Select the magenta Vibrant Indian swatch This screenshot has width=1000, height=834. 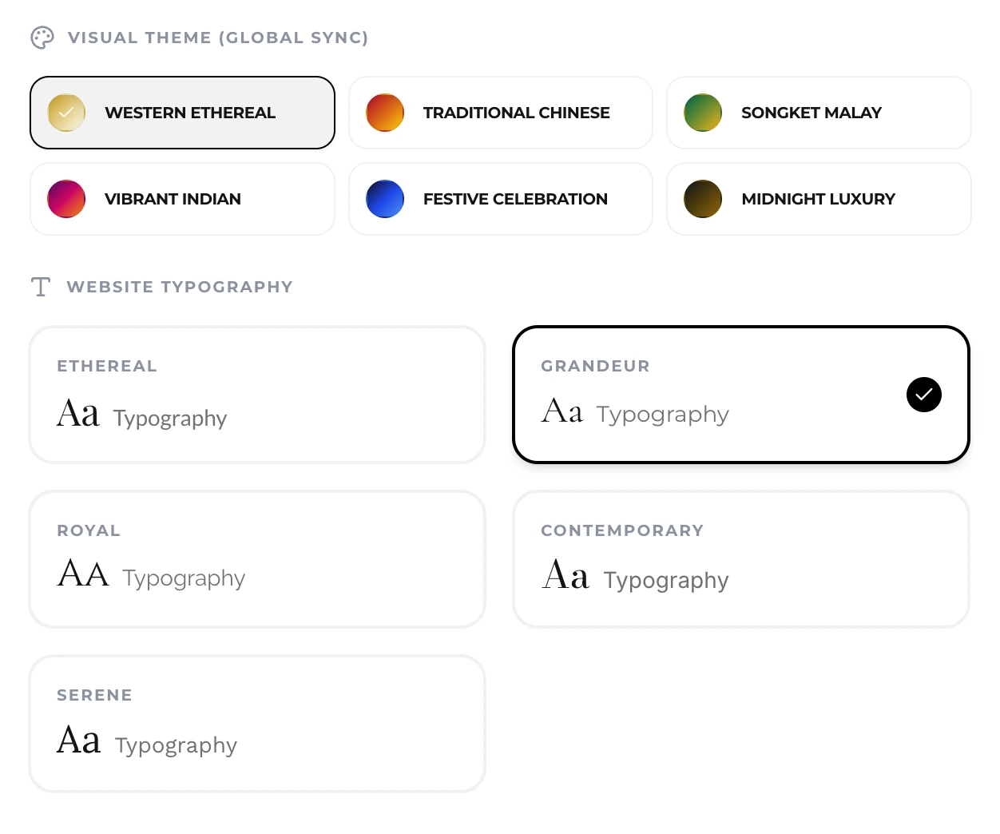66,199
